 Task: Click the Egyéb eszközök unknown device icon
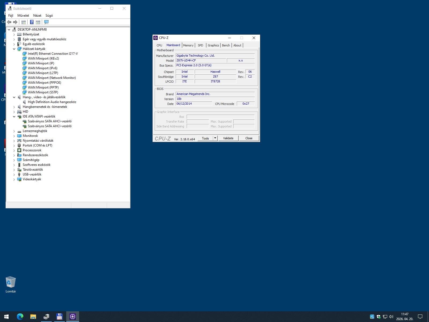[x=19, y=44]
